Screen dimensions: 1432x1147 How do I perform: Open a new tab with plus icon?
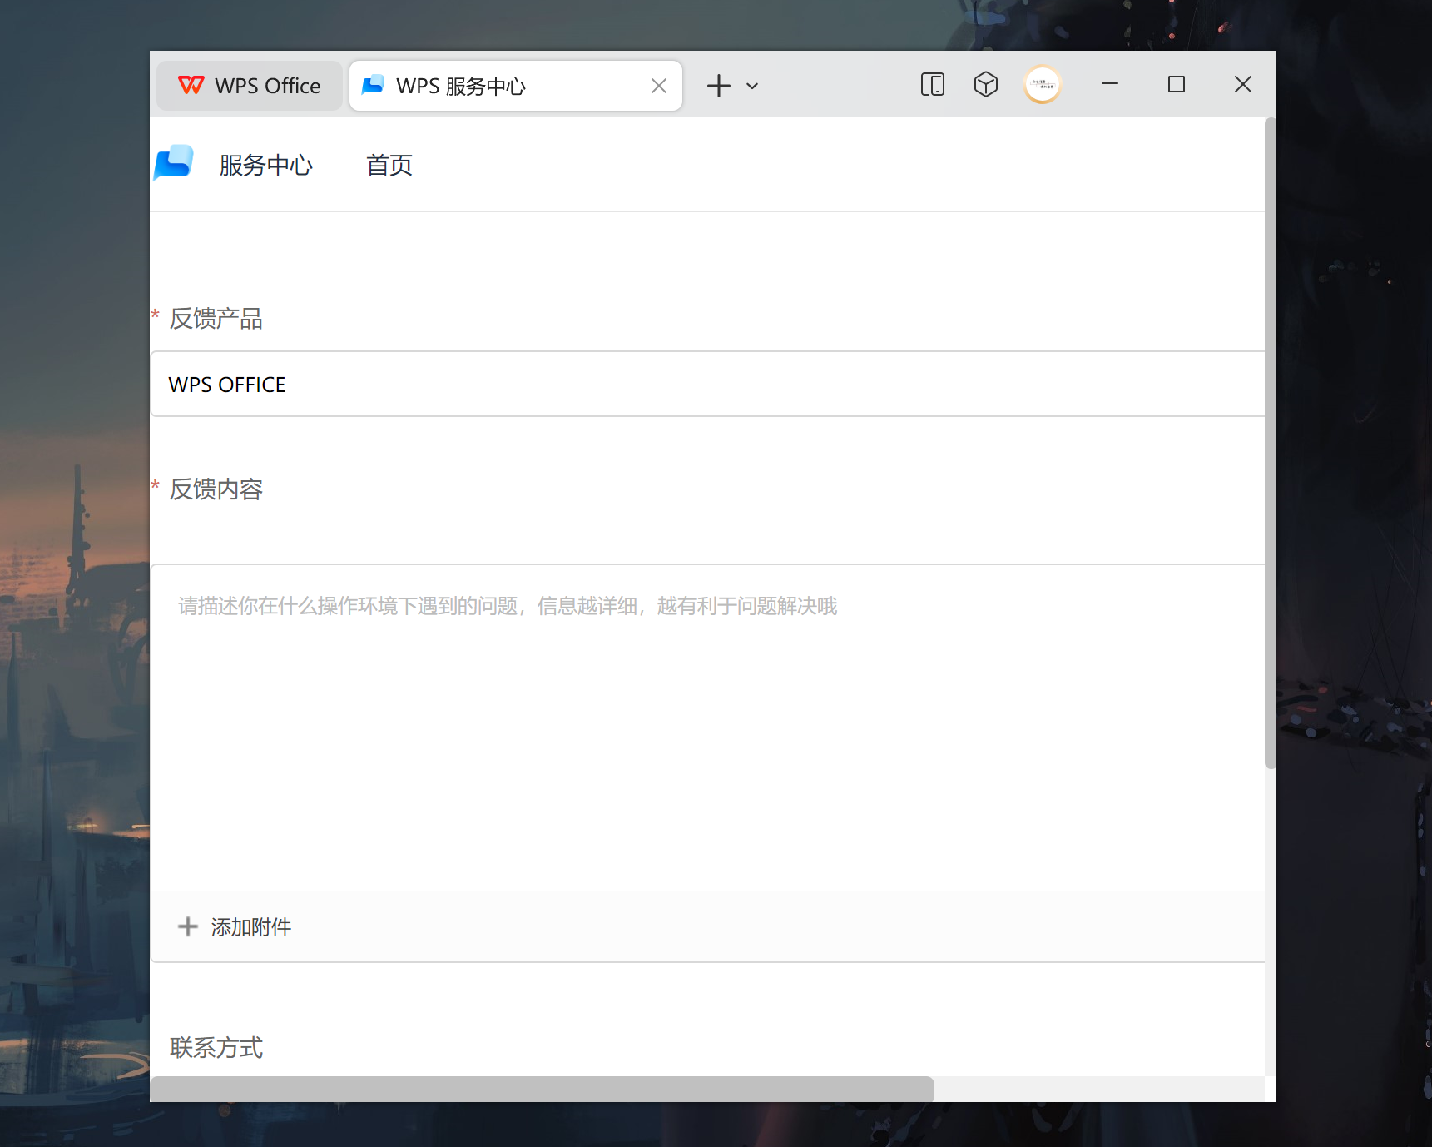point(719,86)
